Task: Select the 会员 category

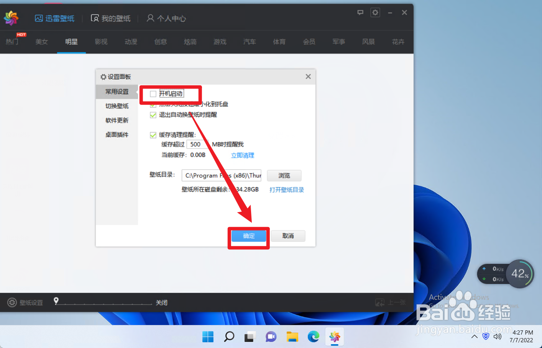Action: click(309, 42)
